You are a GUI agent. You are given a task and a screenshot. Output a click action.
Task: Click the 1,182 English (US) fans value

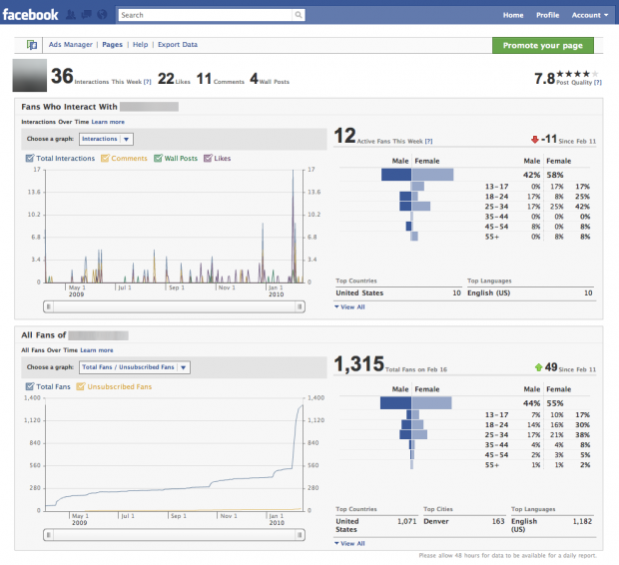582,521
